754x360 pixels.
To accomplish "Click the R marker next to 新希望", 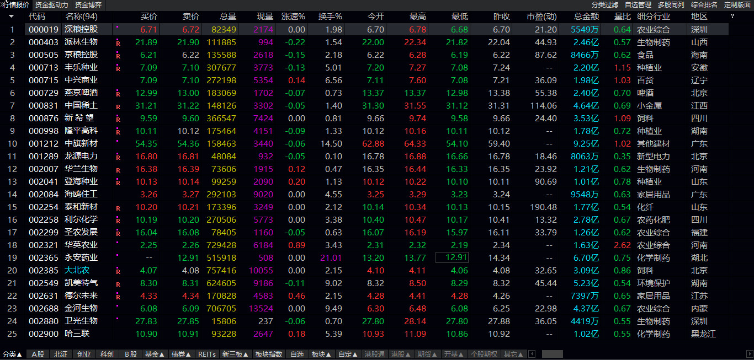I will 118,119.
